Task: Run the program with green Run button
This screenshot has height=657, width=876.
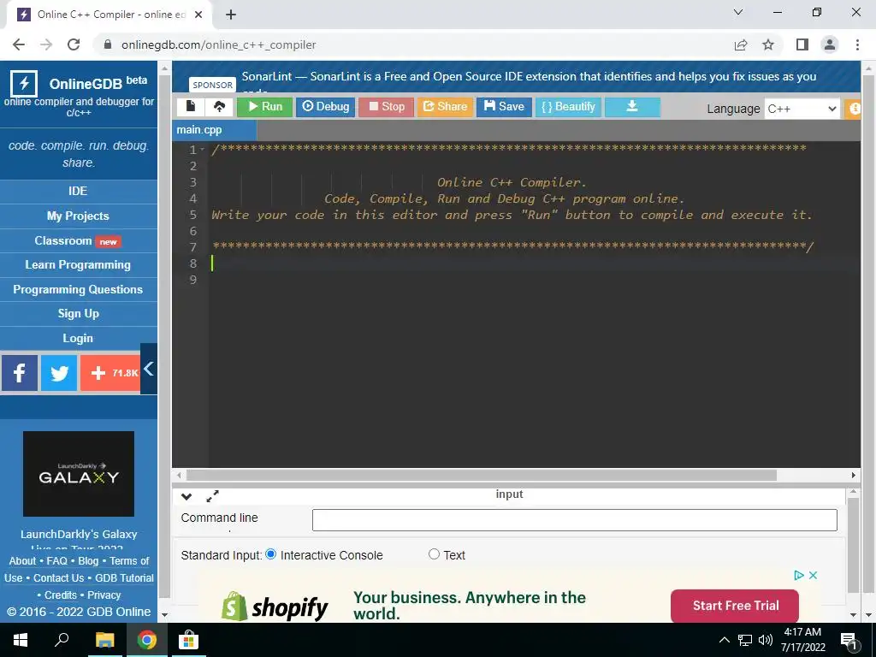Action: (x=265, y=107)
